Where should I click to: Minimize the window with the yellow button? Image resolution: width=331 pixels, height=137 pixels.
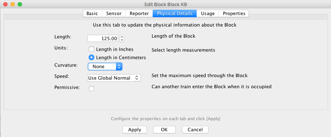click(13, 4)
